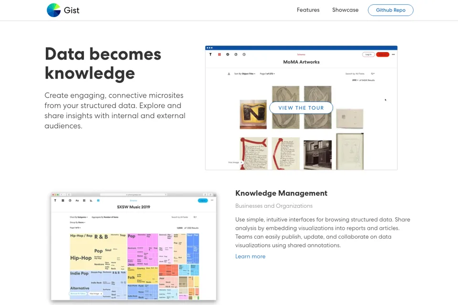
Task: Click the SXSW Music 2019 title
Action: (x=134, y=207)
